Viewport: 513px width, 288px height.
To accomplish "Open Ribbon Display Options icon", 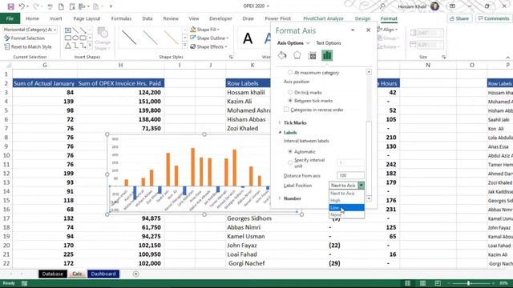I will [452, 6].
